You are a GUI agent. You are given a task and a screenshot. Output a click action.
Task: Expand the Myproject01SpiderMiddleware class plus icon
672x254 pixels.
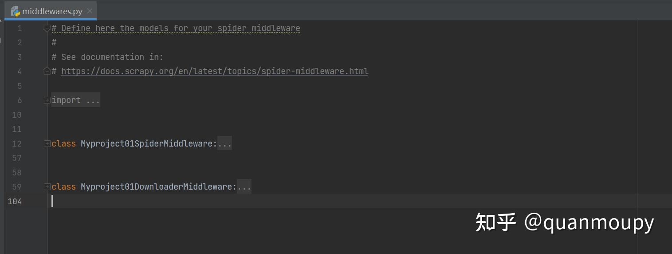point(47,143)
